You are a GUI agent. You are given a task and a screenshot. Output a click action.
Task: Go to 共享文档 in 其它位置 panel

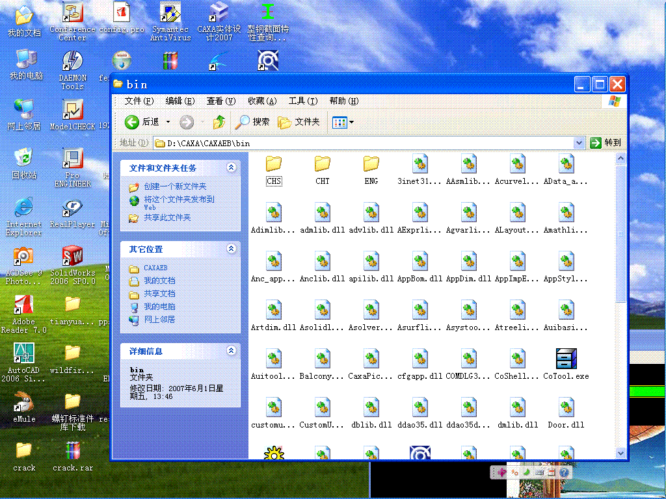tap(159, 294)
